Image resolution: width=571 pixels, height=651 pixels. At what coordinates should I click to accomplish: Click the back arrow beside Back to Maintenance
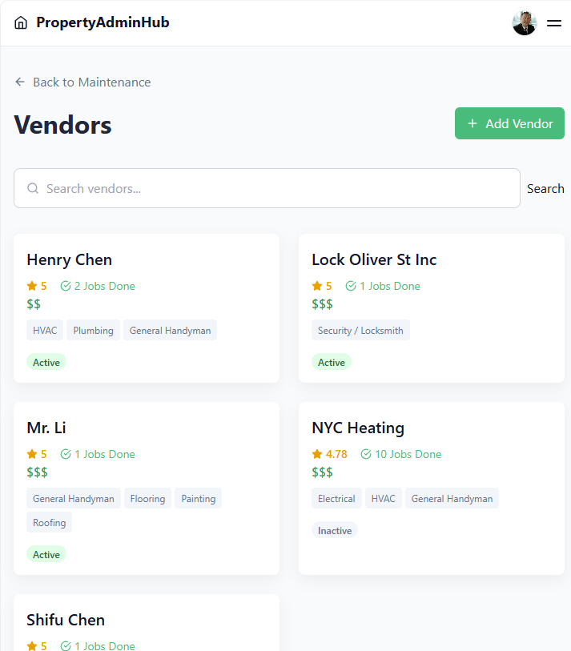click(x=18, y=82)
